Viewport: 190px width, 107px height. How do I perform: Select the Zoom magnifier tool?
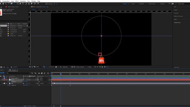pos(6,4)
